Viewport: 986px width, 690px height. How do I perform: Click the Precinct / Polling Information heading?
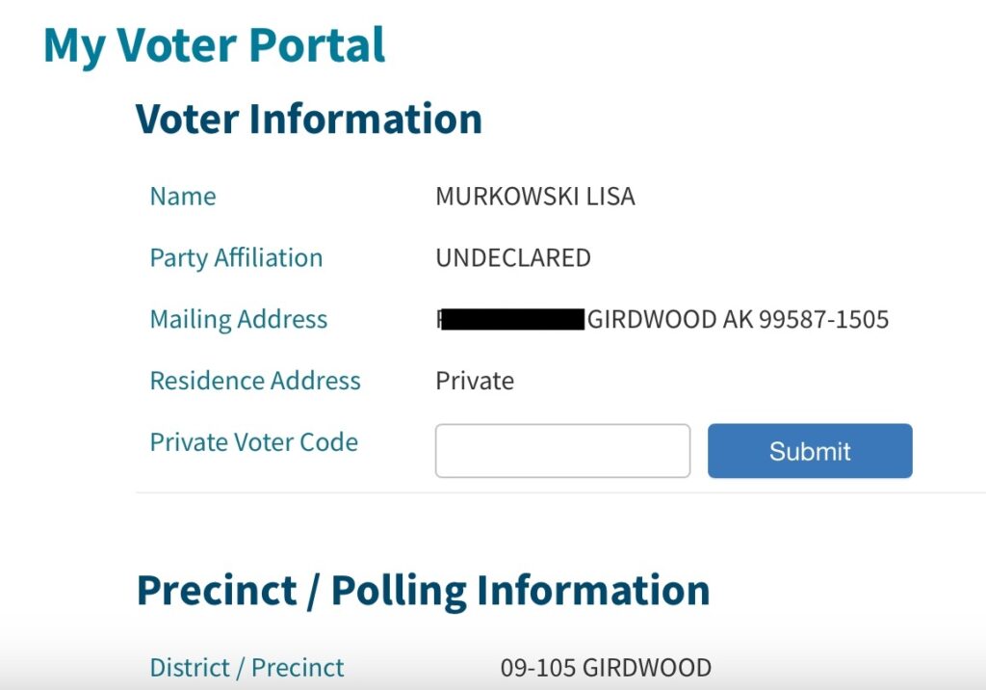pyautogui.click(x=424, y=591)
